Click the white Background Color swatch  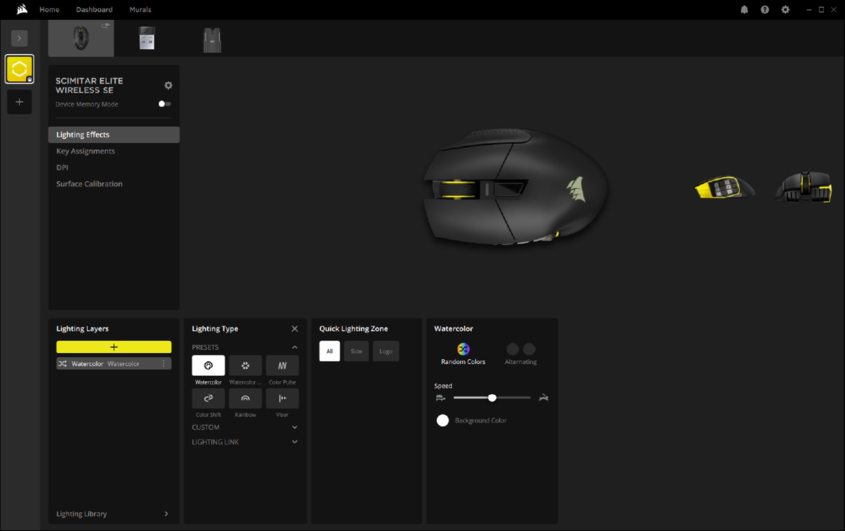pos(443,420)
